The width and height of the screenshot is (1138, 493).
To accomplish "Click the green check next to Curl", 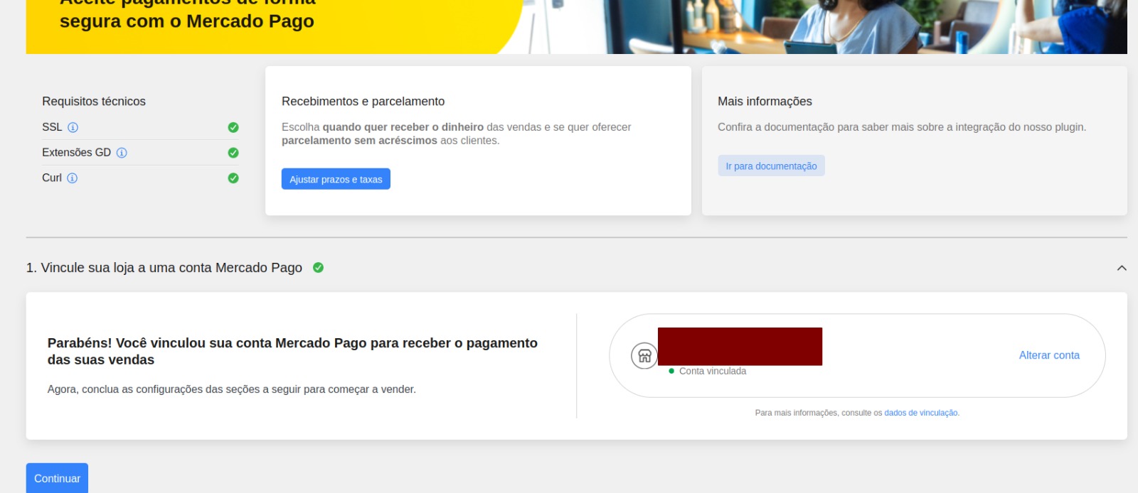I will tap(233, 178).
